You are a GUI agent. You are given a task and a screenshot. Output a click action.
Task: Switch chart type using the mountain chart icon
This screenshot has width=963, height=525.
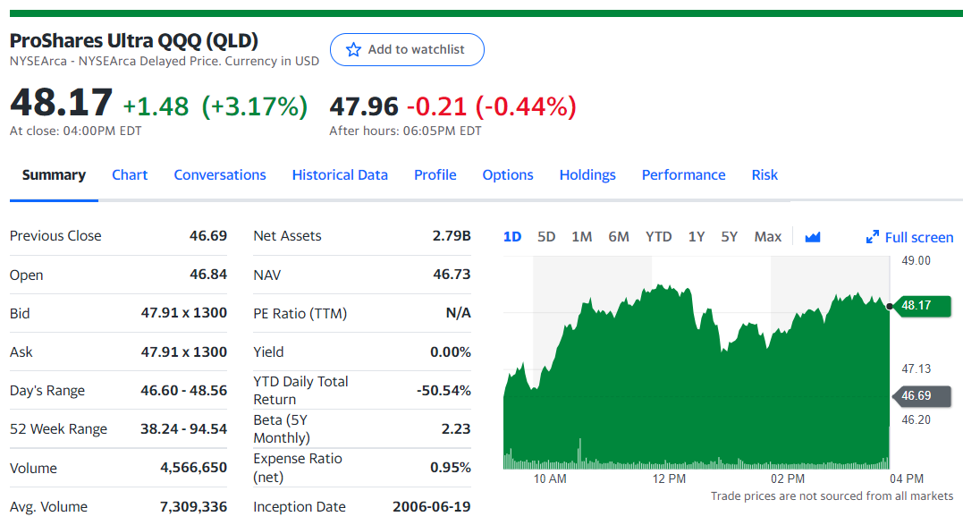pyautogui.click(x=813, y=237)
